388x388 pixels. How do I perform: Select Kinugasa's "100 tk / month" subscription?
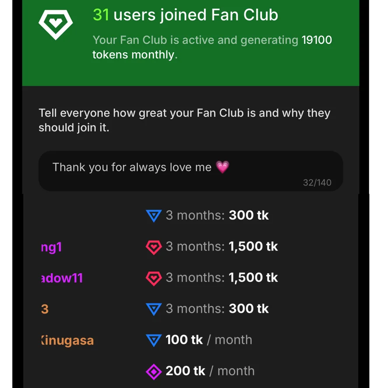point(208,340)
